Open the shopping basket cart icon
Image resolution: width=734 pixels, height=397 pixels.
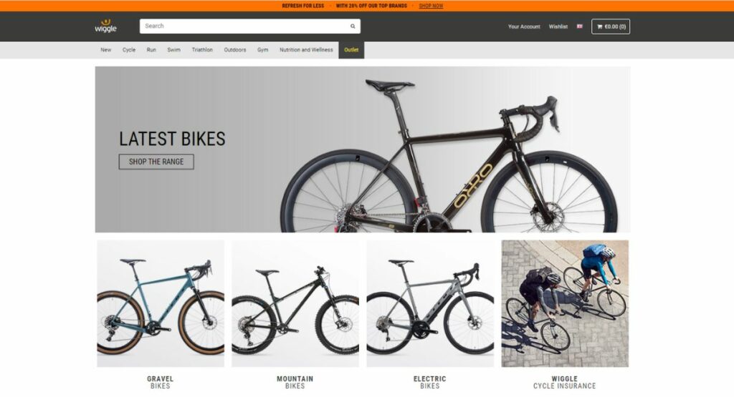point(600,26)
